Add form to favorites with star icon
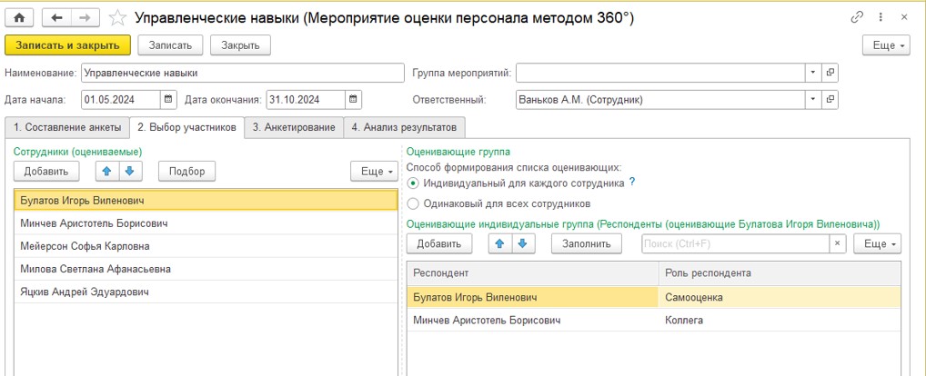 tap(117, 18)
